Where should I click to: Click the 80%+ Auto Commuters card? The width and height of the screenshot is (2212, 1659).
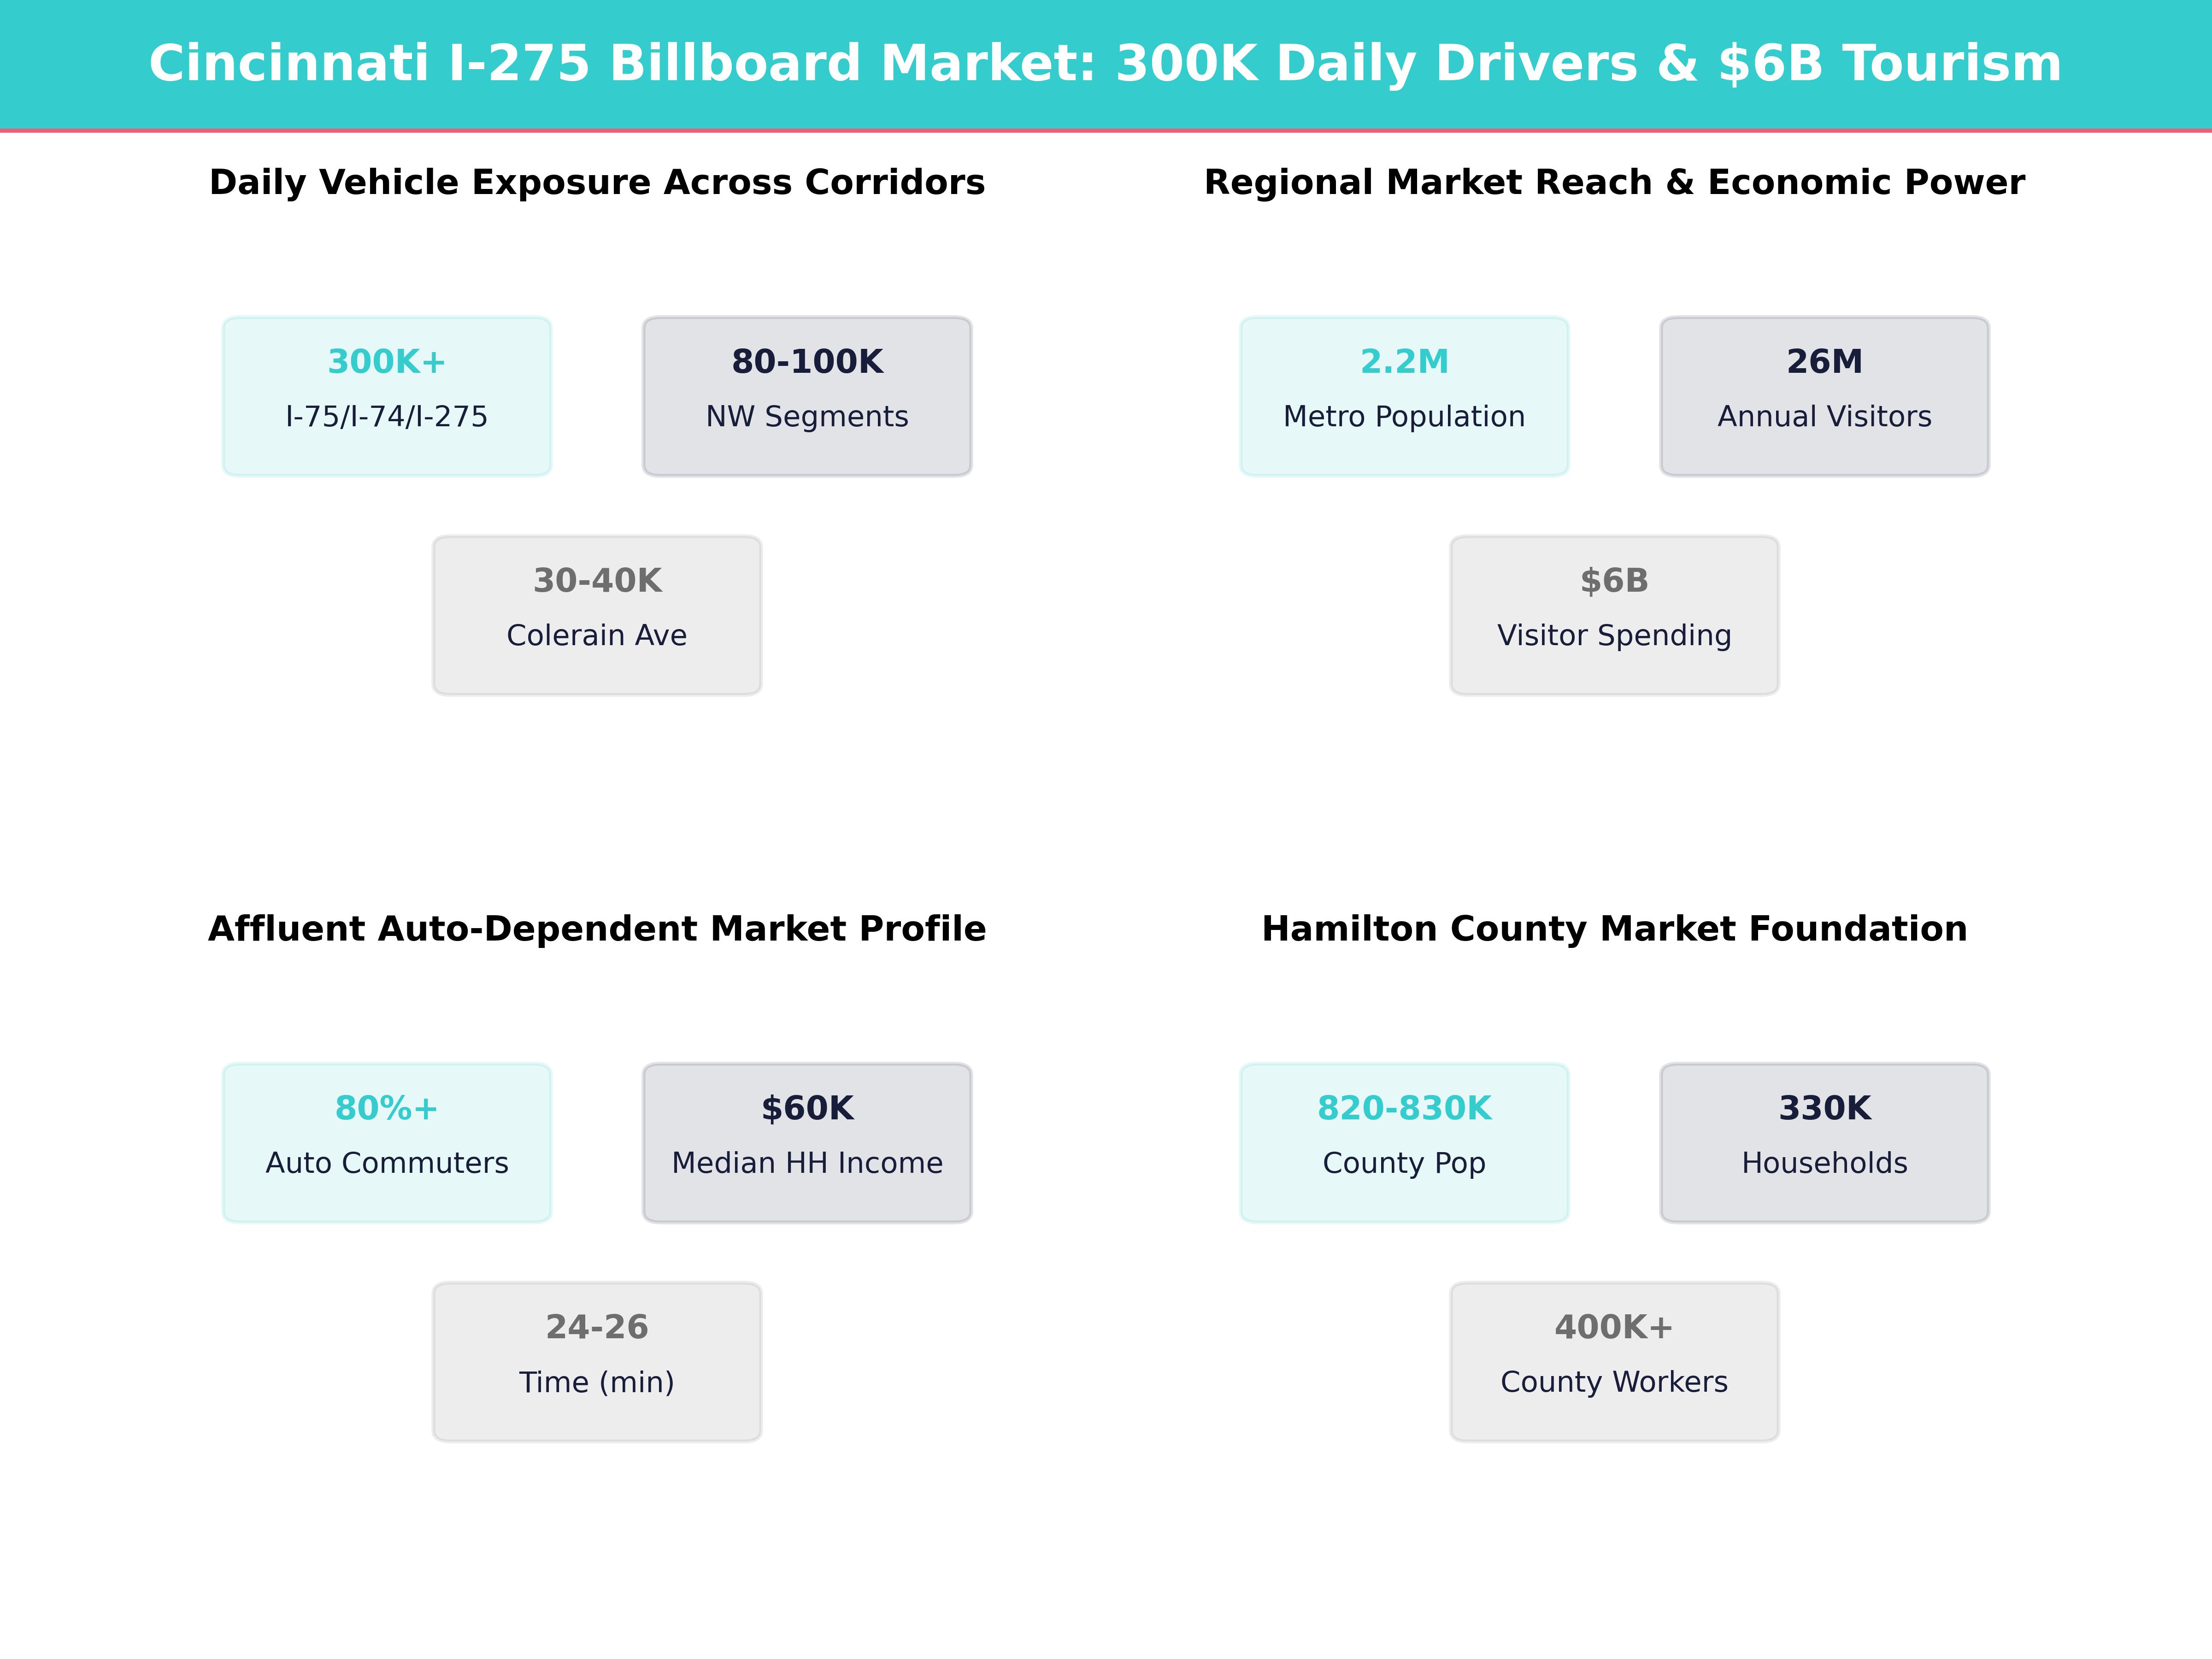pyautogui.click(x=387, y=1142)
